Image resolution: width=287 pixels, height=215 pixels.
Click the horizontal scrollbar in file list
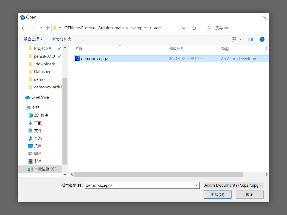click(x=158, y=174)
